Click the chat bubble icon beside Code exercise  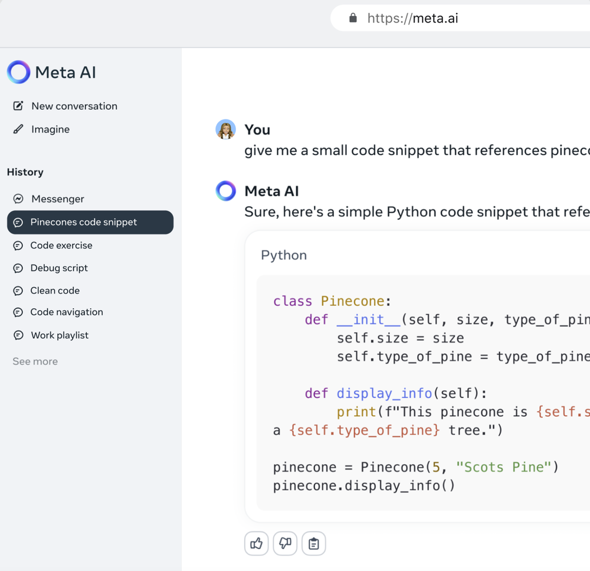18,246
